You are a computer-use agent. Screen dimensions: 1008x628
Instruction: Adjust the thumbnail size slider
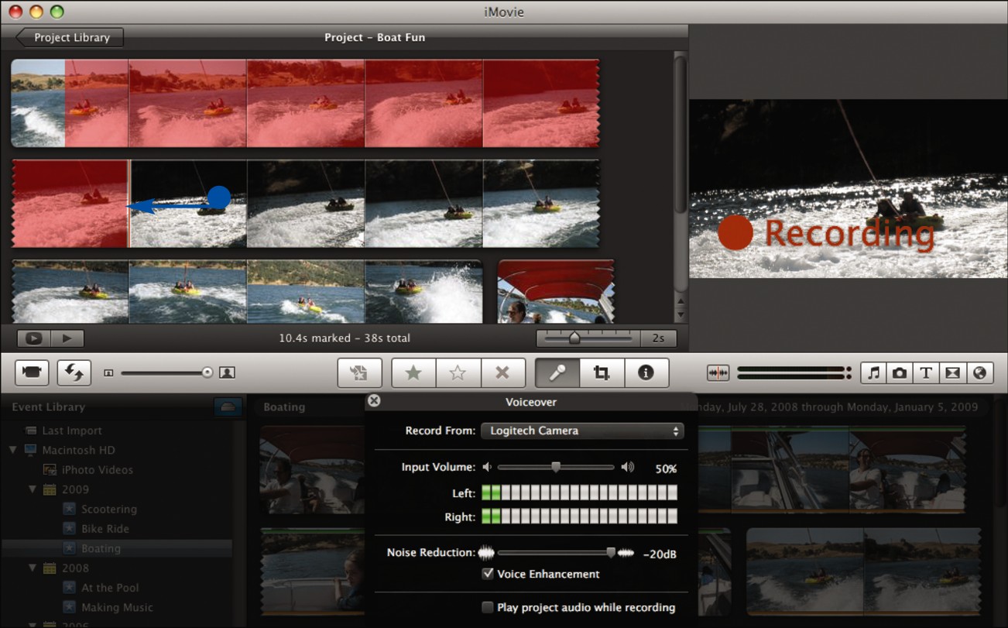click(x=165, y=372)
